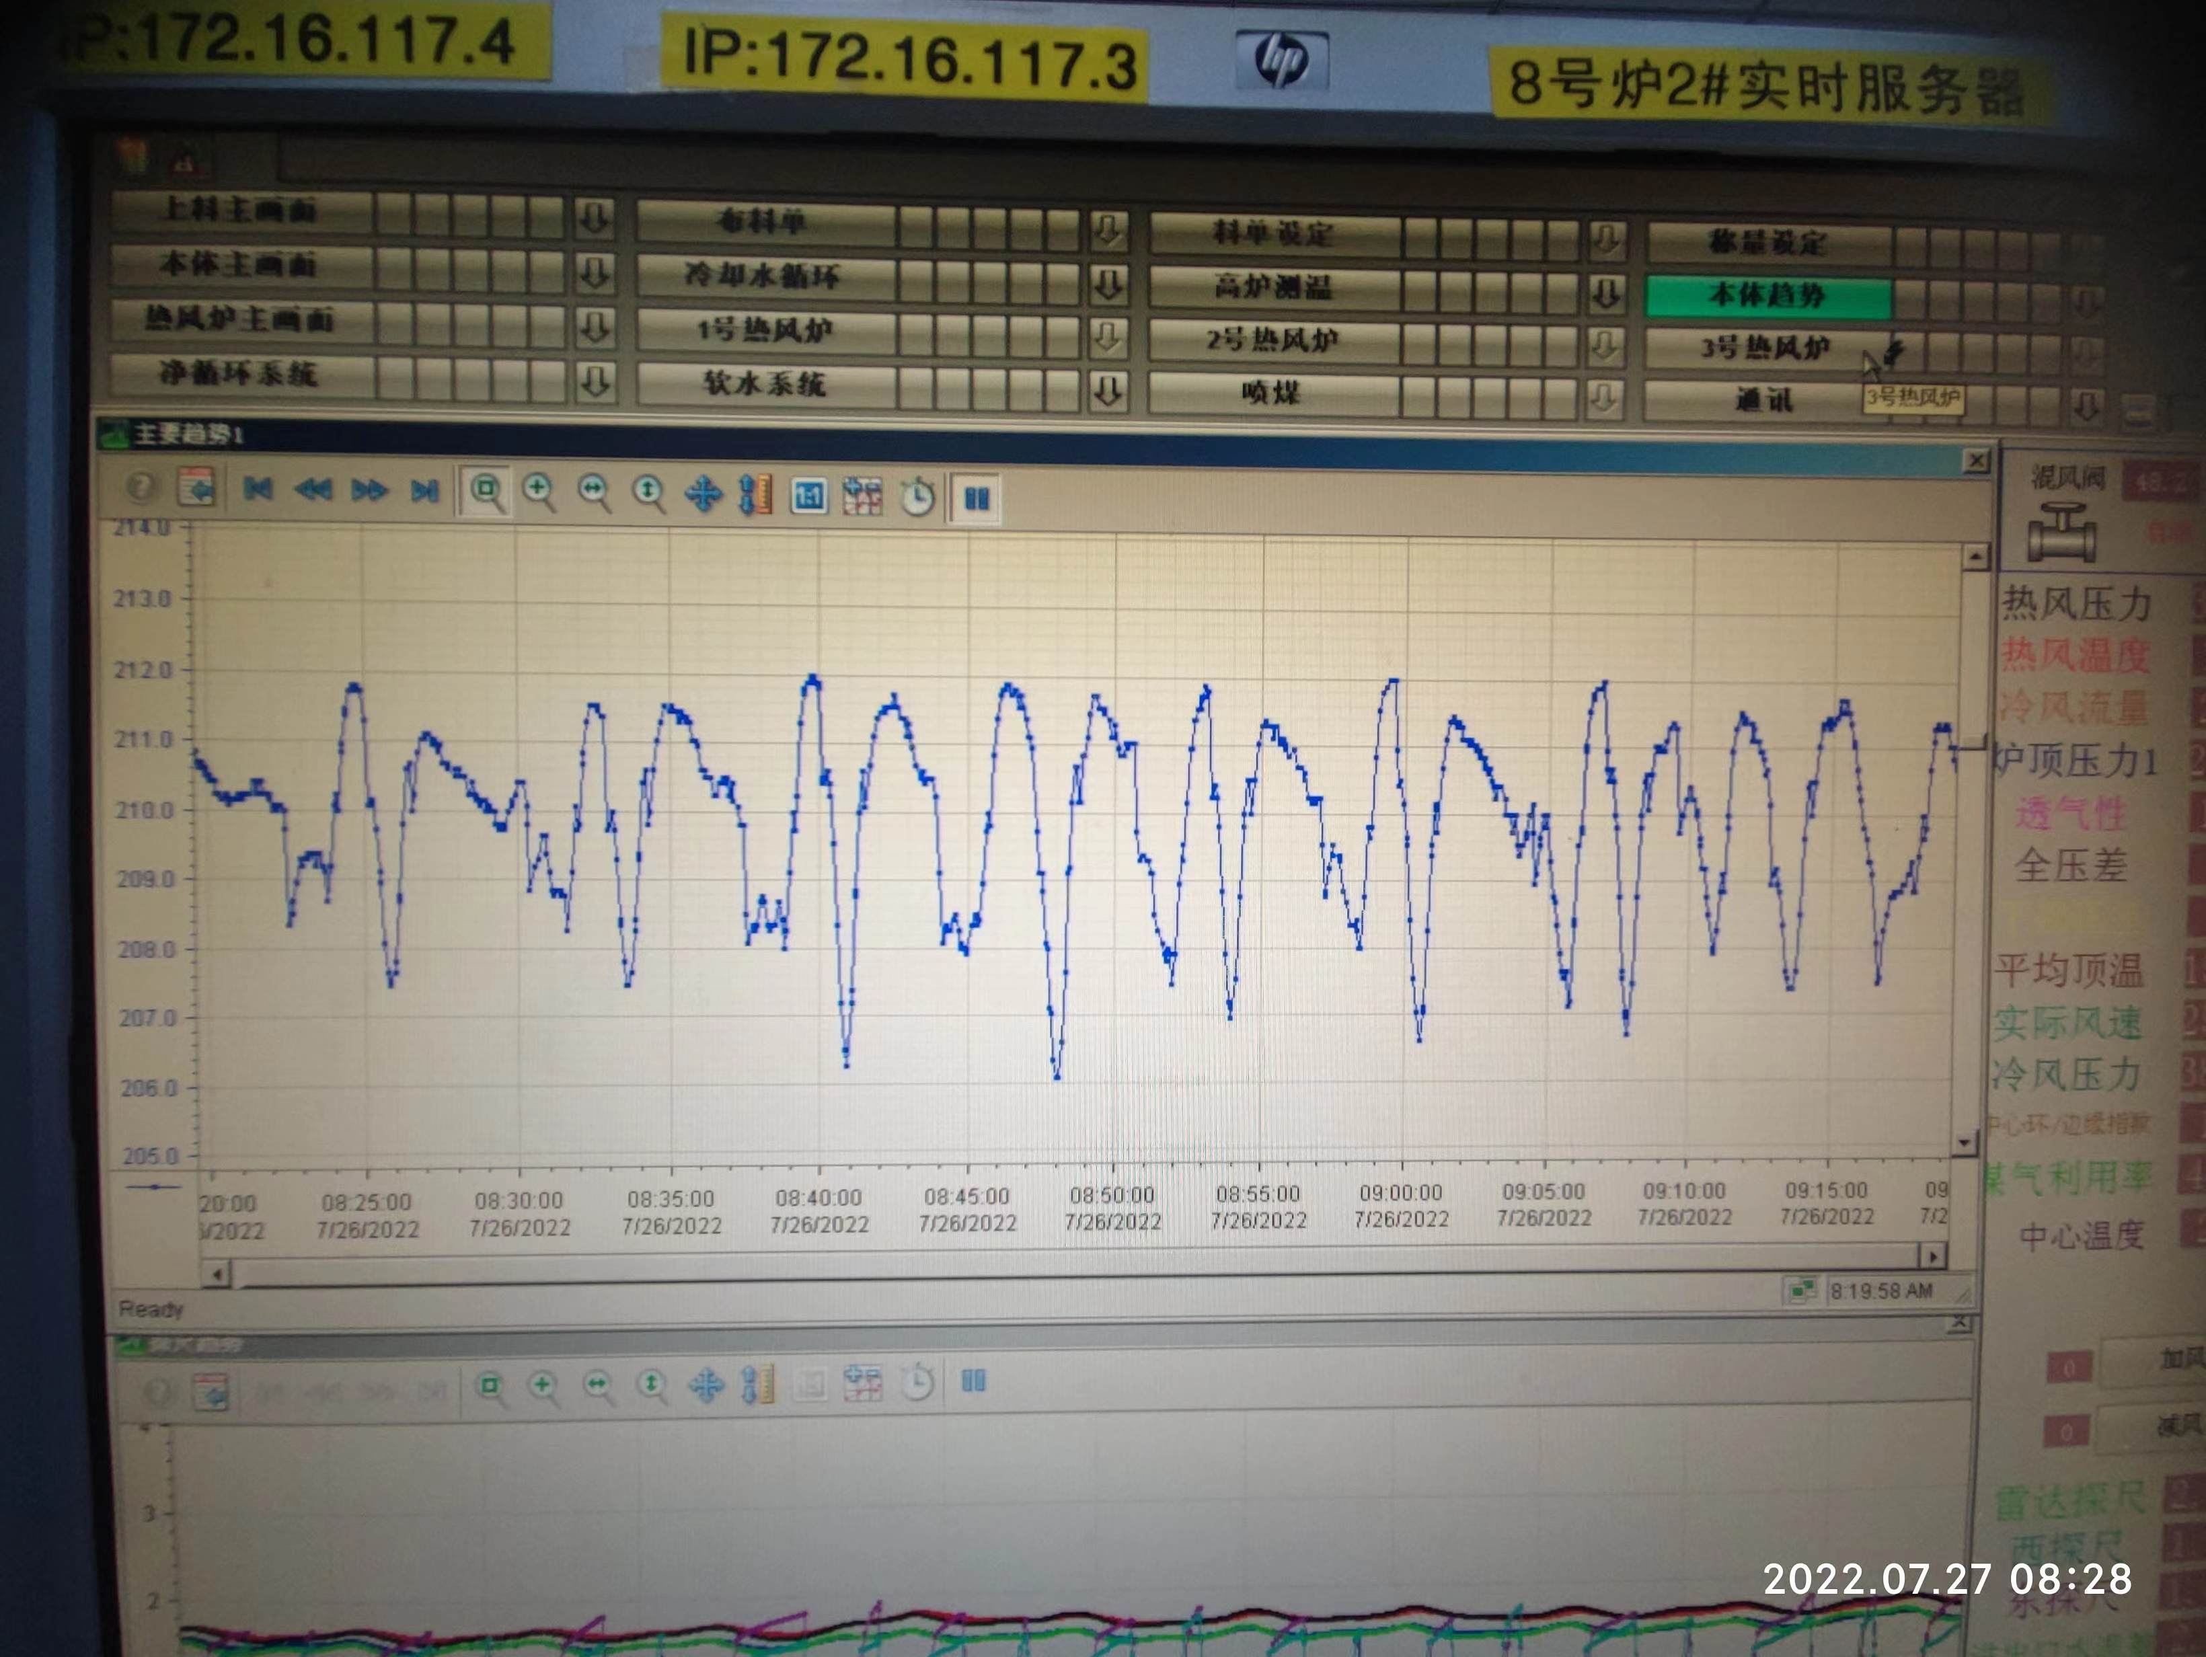Open the clock time-range icon on upper trend
2206x1657 pixels.
pos(917,496)
